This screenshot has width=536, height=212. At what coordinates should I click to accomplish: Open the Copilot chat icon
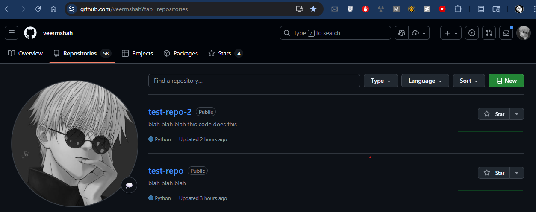[x=402, y=33]
